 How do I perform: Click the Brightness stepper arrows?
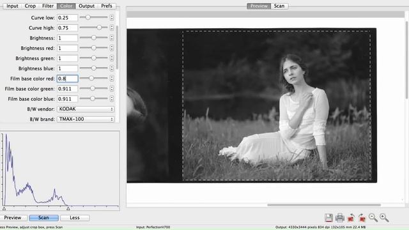112,38
